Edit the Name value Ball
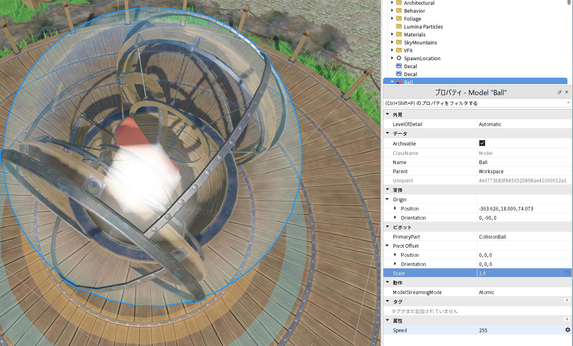 tap(483, 162)
